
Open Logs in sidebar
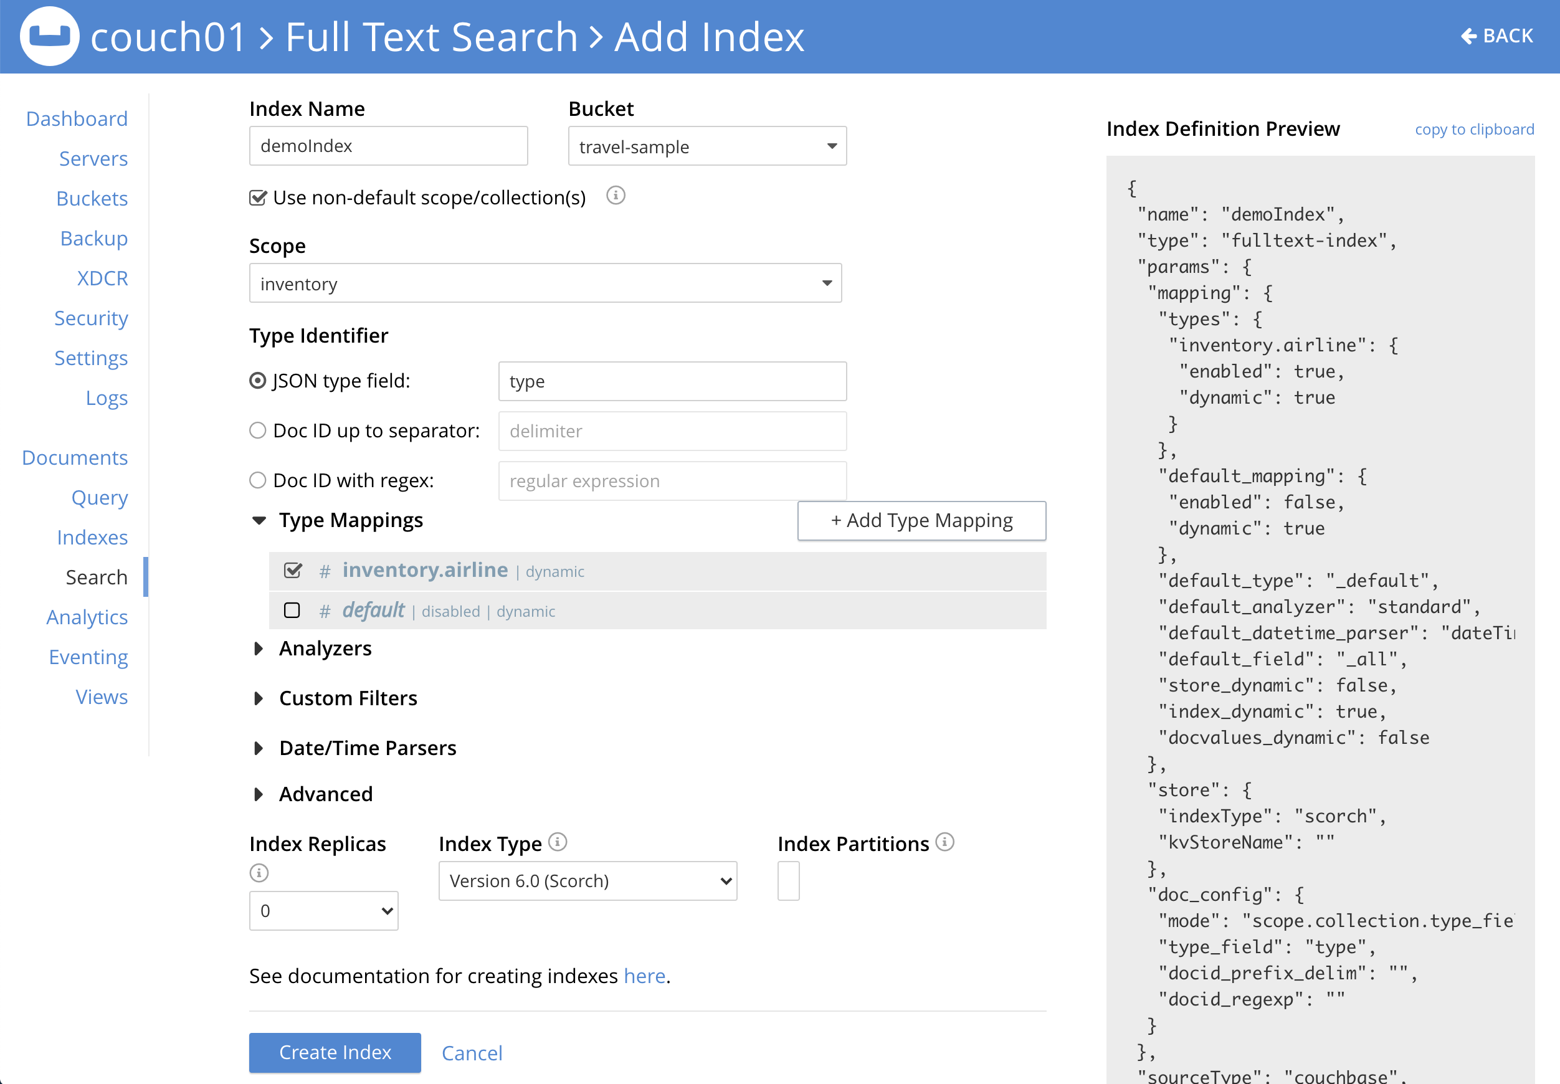[107, 398]
